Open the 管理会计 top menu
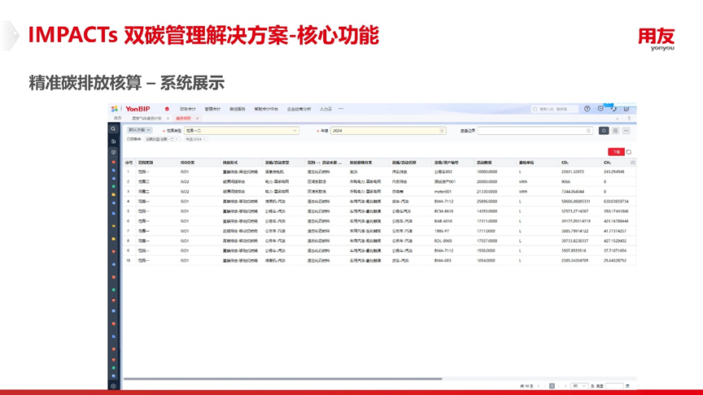This screenshot has height=395, width=703. tap(212, 109)
